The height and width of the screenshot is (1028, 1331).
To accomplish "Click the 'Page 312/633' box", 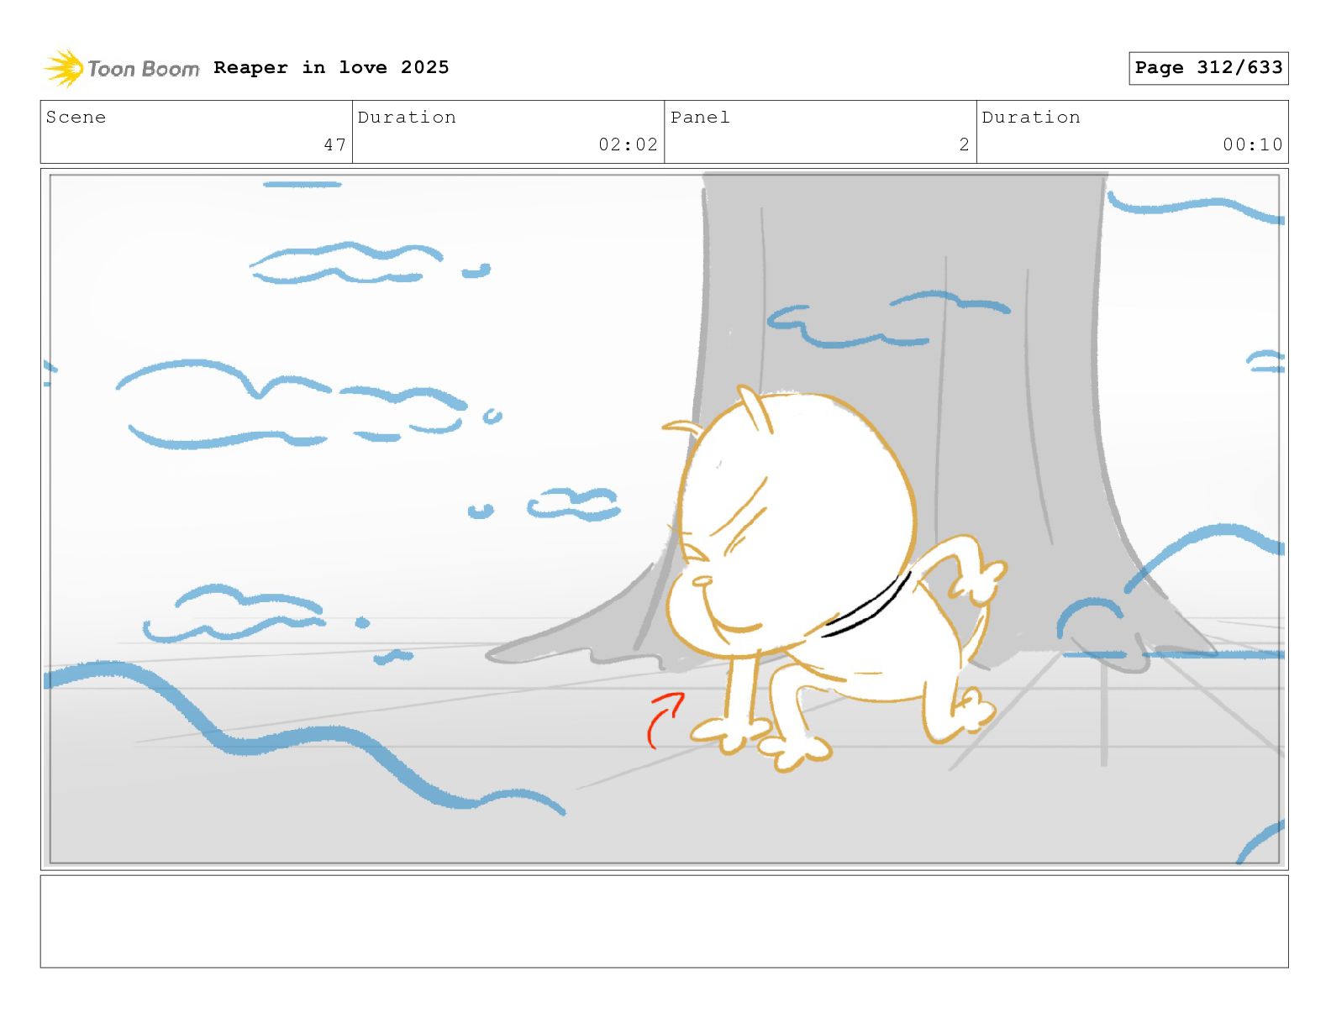I will click(1208, 68).
